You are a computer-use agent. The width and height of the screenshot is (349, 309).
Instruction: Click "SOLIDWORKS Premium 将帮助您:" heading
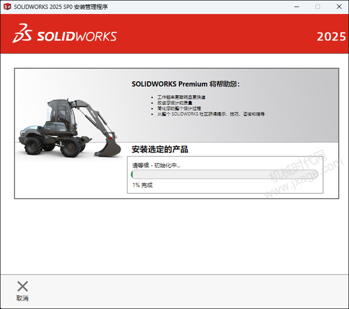[x=185, y=84]
